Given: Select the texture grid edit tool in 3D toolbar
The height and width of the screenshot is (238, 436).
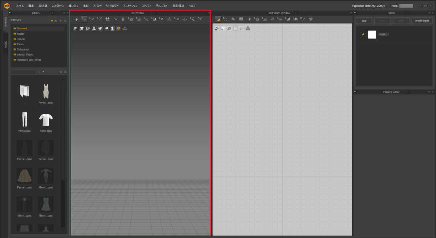Looking at the screenshot, I should pos(138,19).
